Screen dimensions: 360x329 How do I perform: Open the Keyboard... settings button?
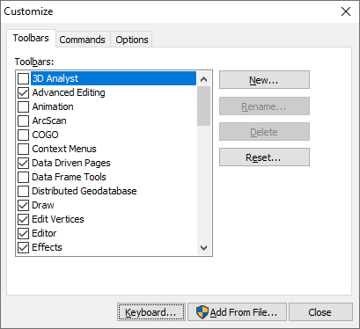[x=151, y=312]
